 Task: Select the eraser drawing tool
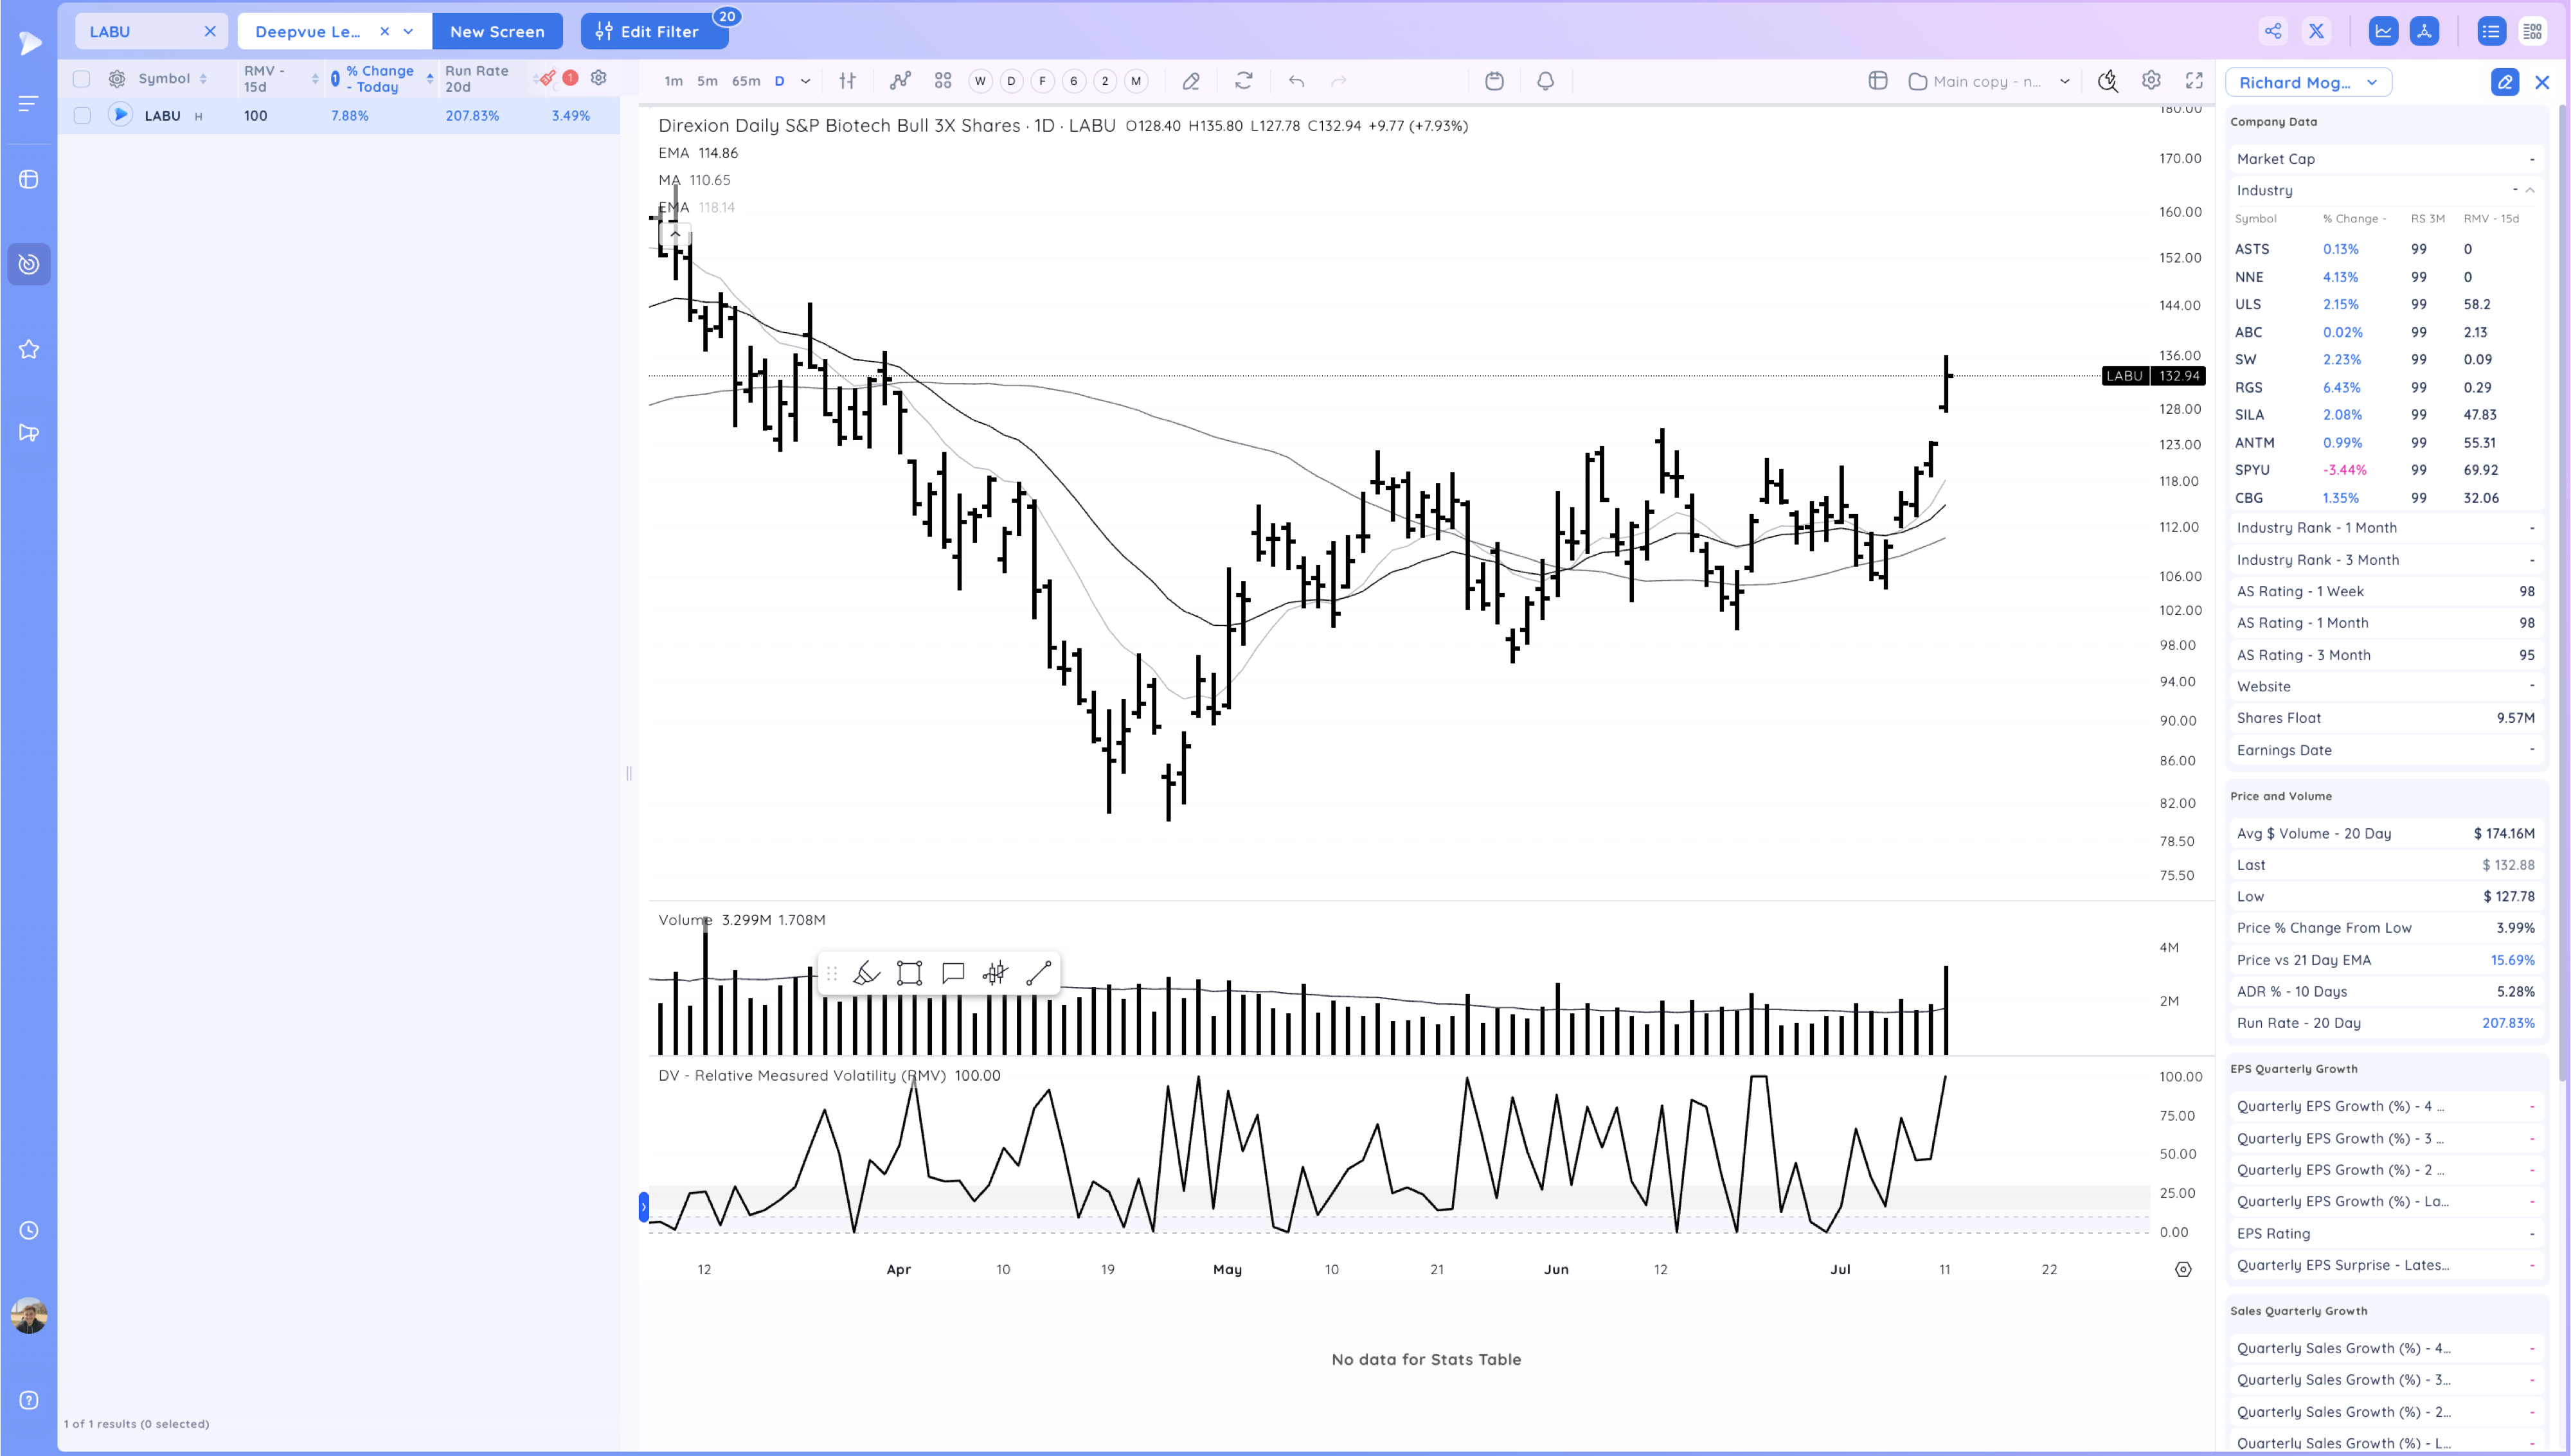(1190, 81)
